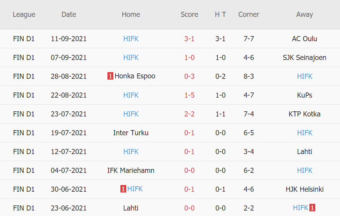Click home team HIFK in the 11-09-2021 row
Viewport: 340px width, 216px height.
pyautogui.click(x=131, y=39)
